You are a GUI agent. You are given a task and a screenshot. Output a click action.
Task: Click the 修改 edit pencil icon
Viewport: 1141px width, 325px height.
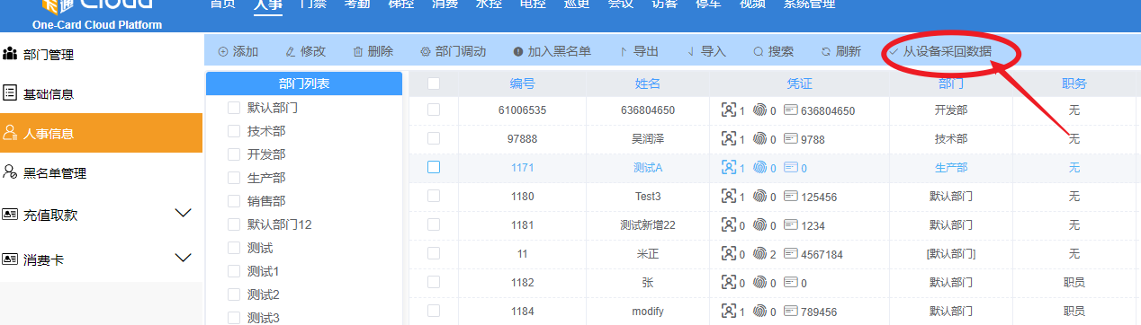(290, 52)
